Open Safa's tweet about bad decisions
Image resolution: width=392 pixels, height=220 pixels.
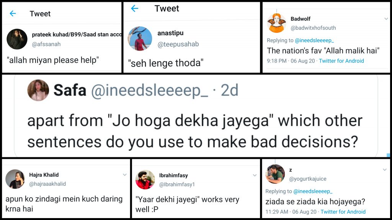pos(195,132)
